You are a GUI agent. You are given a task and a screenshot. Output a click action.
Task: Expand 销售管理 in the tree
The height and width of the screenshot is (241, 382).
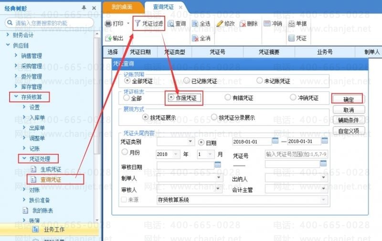click(x=16, y=55)
